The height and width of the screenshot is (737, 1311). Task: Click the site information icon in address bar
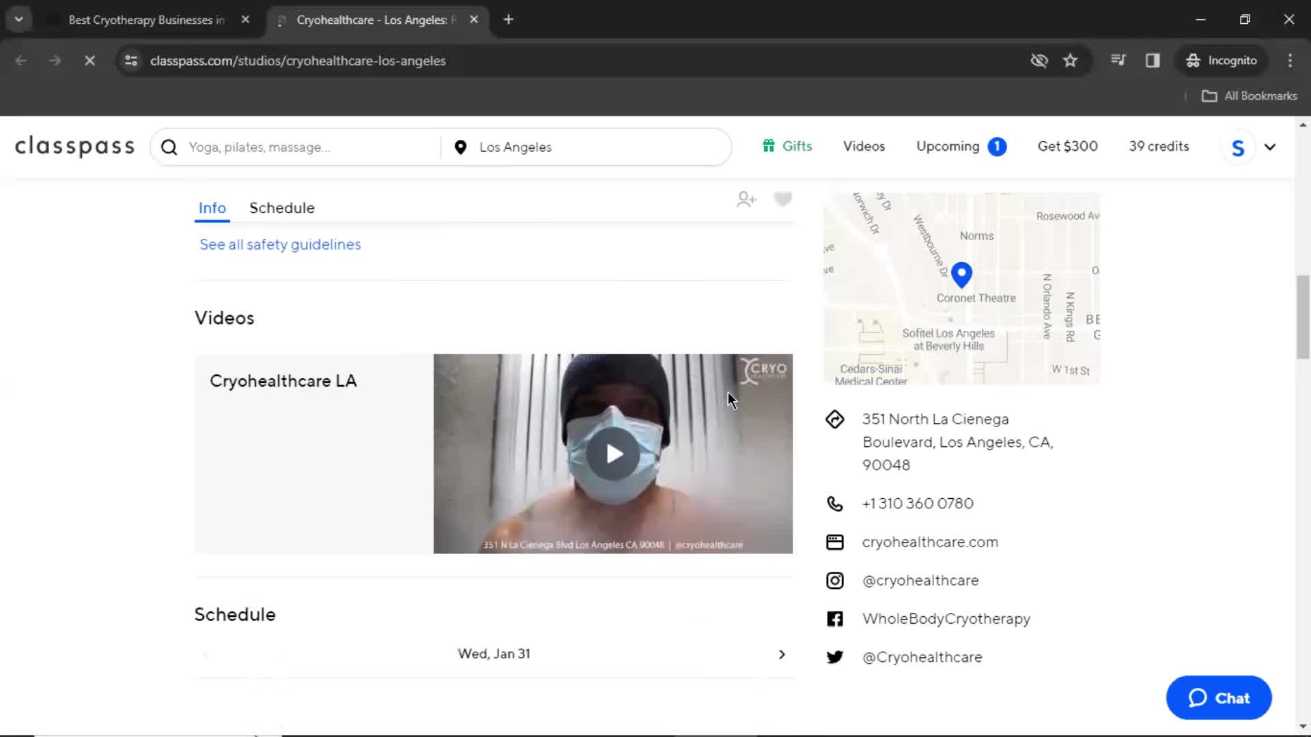[131, 61]
